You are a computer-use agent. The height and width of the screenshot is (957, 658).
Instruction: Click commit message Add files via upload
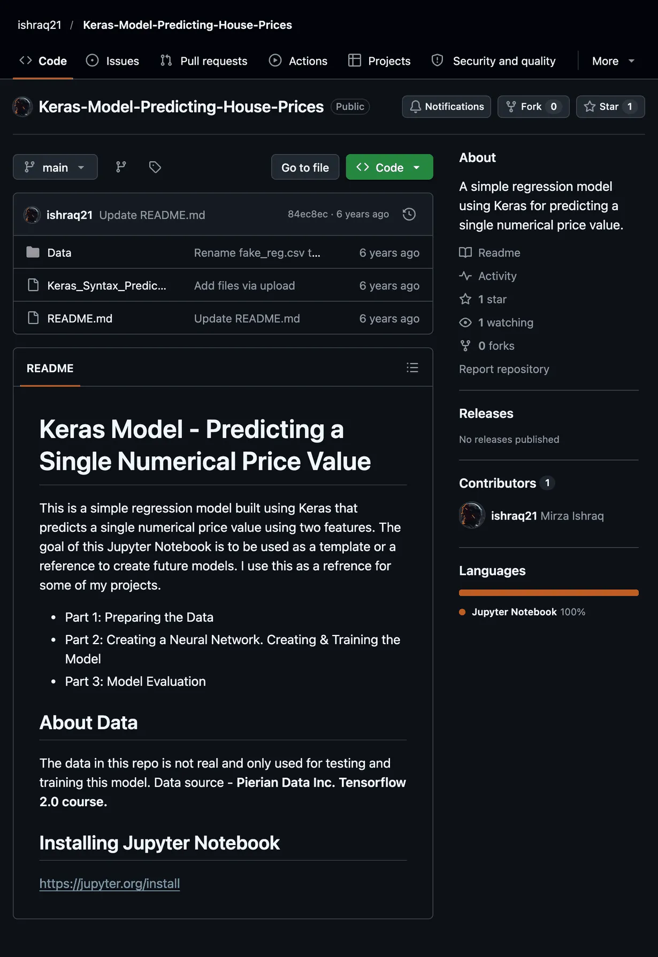(x=244, y=286)
